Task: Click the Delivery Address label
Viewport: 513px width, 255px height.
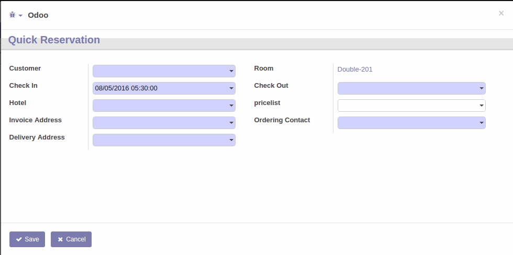Action: tap(37, 137)
